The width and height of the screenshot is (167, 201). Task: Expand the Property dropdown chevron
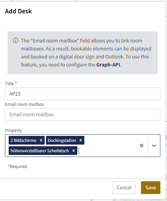pyautogui.click(x=154, y=146)
